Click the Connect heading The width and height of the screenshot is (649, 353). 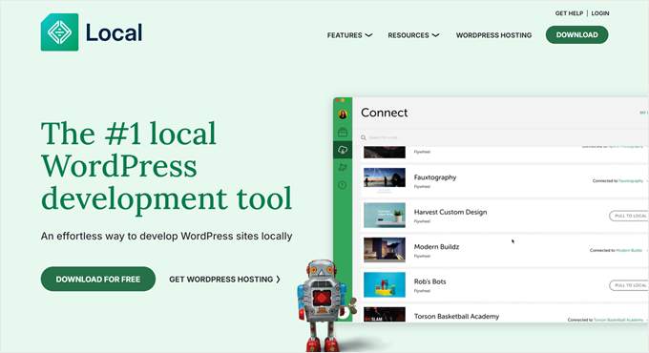pos(384,113)
